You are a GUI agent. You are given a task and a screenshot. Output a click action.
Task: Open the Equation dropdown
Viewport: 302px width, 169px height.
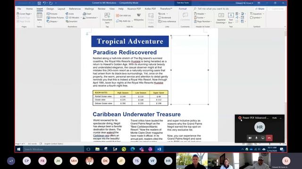click(257, 14)
